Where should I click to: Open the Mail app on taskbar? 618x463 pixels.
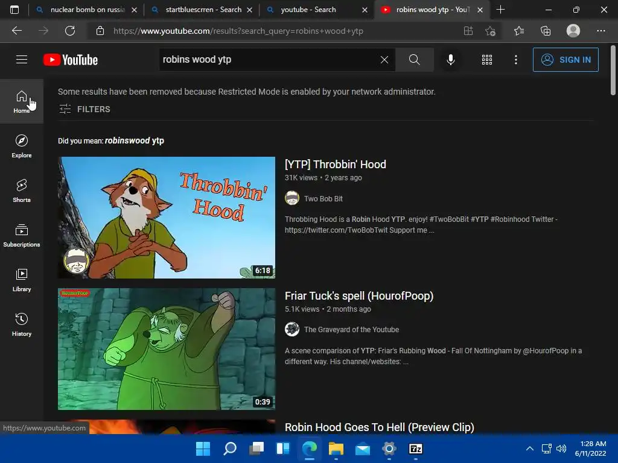click(362, 449)
